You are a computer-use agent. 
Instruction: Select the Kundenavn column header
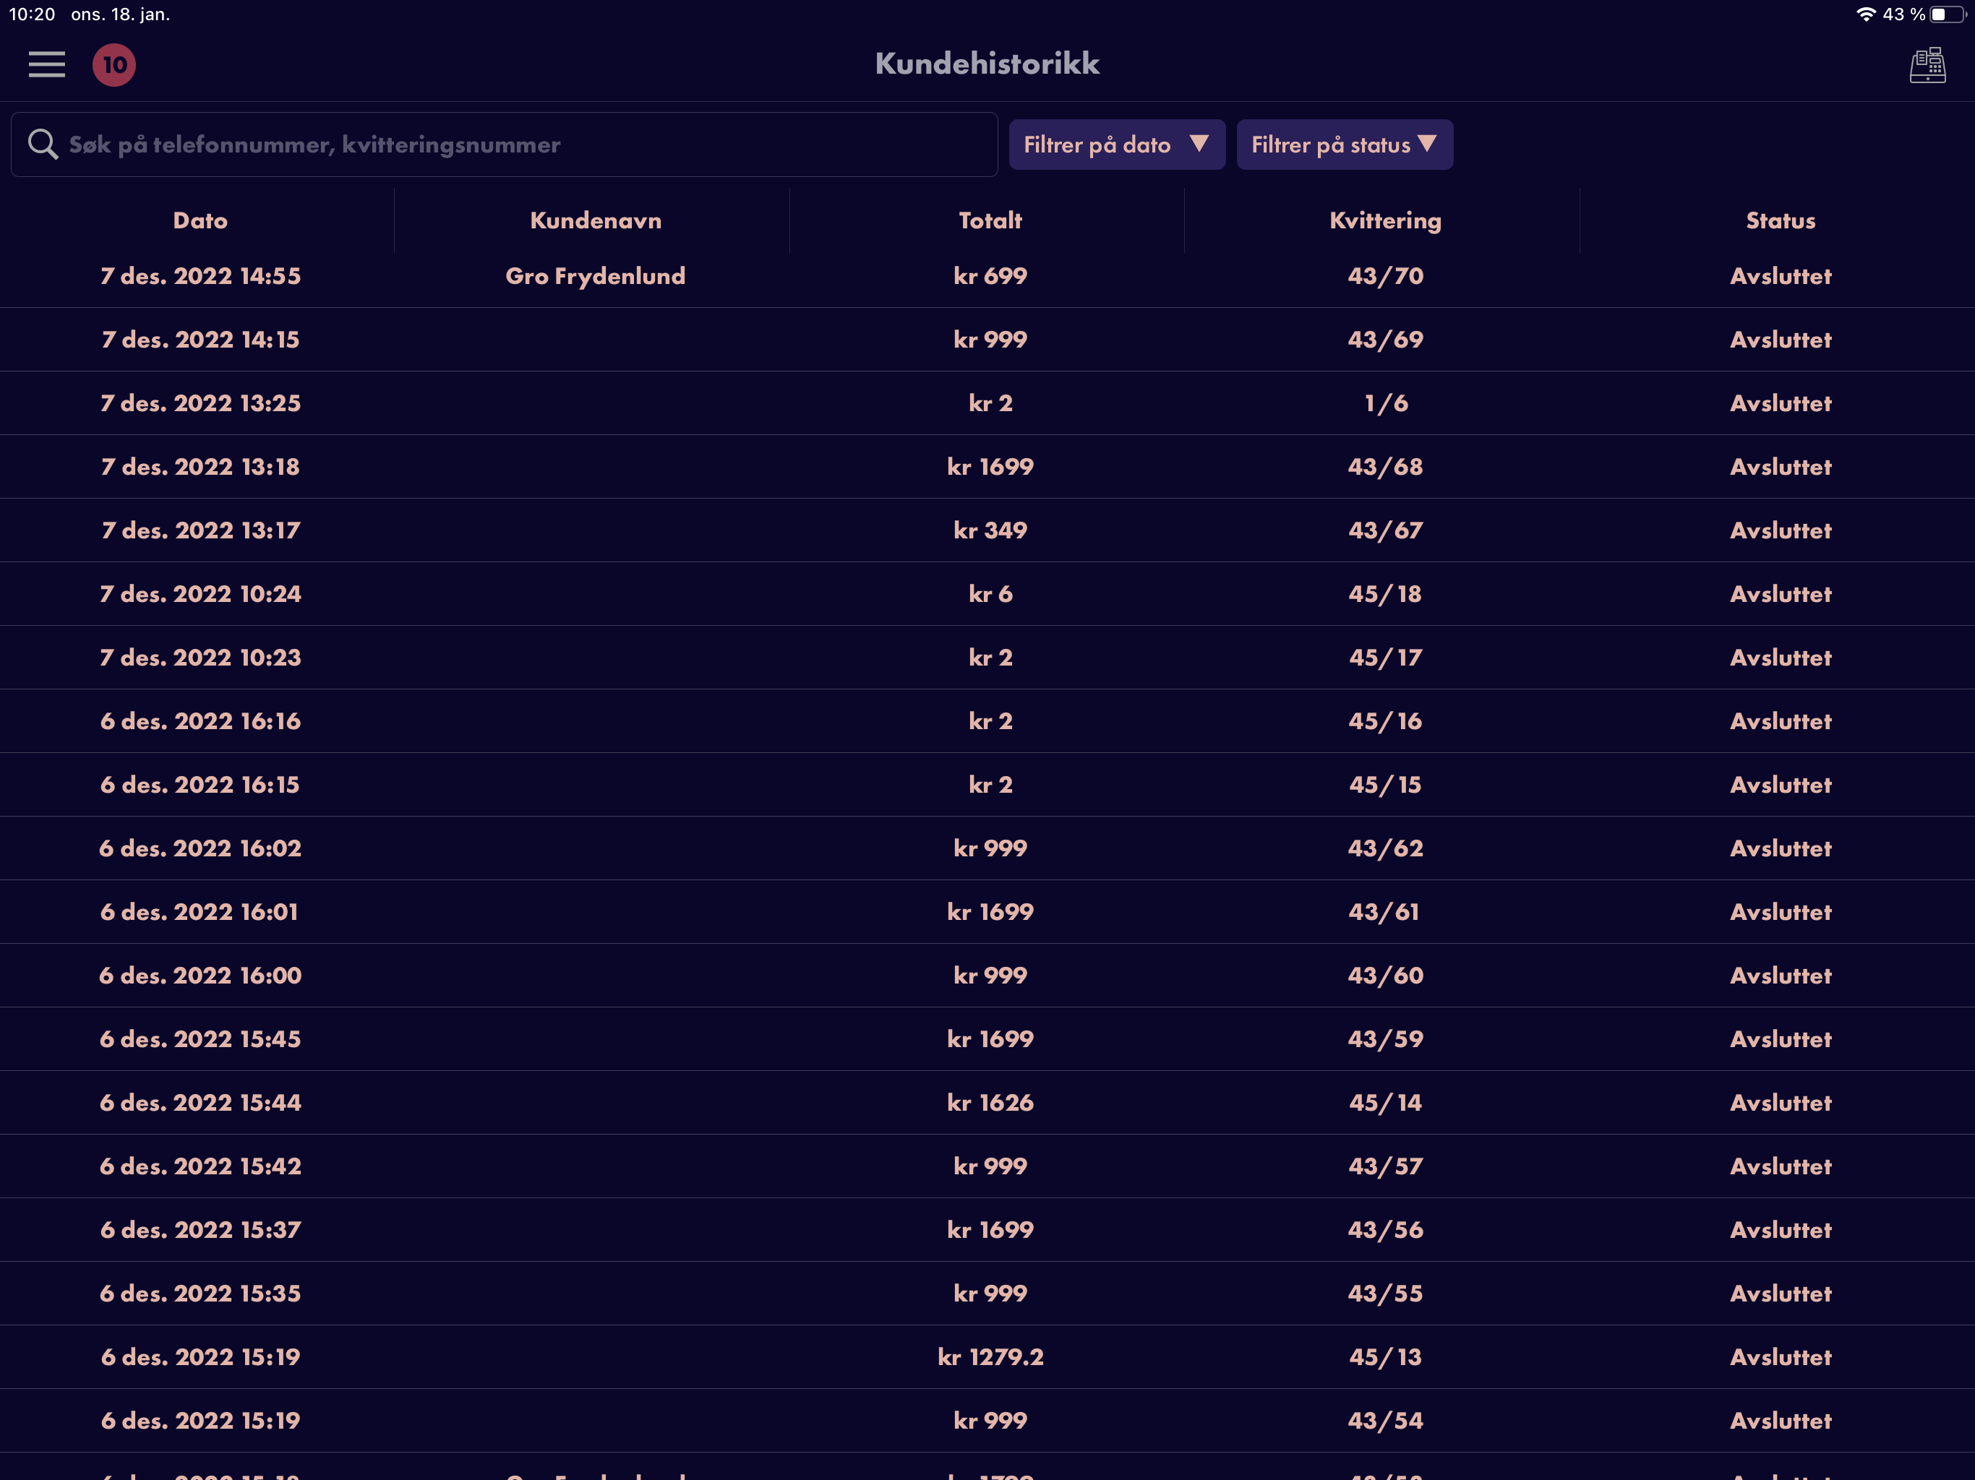(x=596, y=220)
